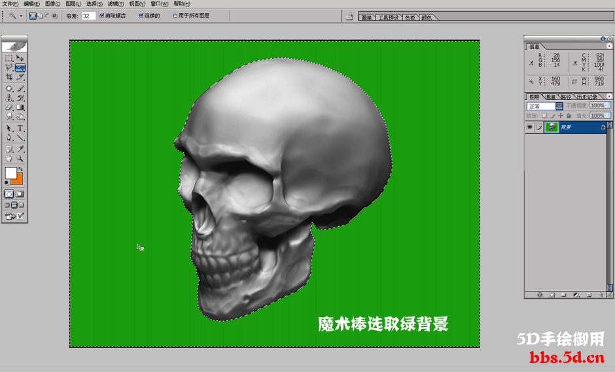Enable the use all layers (用于所有图层) checkbox
Screen dimensions: 615x372
point(175,16)
